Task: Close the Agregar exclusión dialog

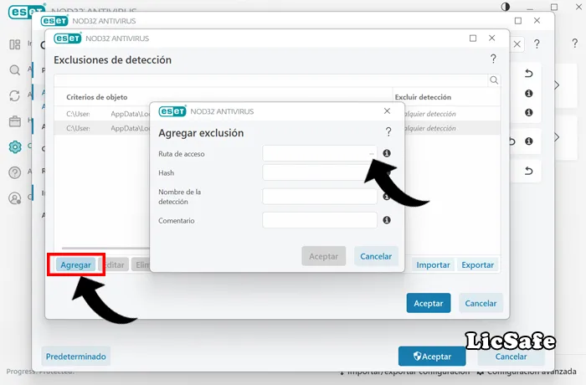Action: pyautogui.click(x=387, y=111)
